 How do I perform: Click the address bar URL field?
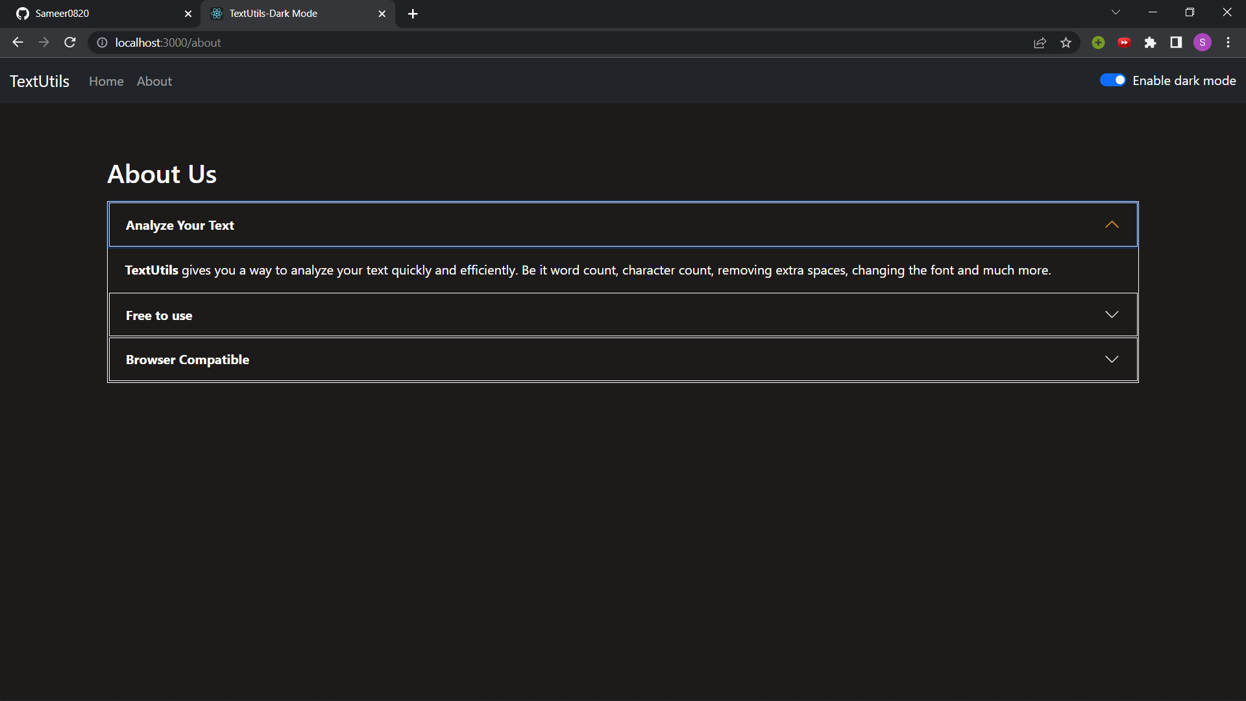pos(519,43)
